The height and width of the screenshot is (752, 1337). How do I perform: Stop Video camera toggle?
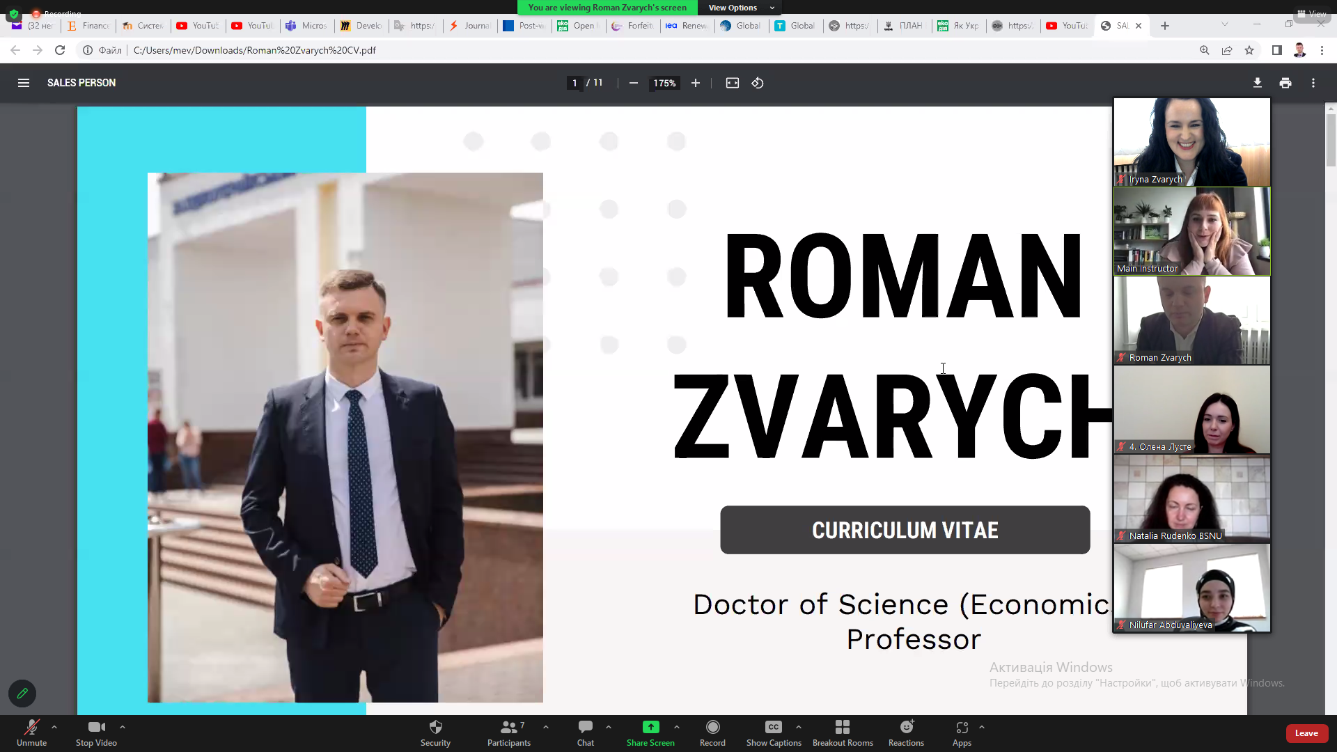click(96, 733)
